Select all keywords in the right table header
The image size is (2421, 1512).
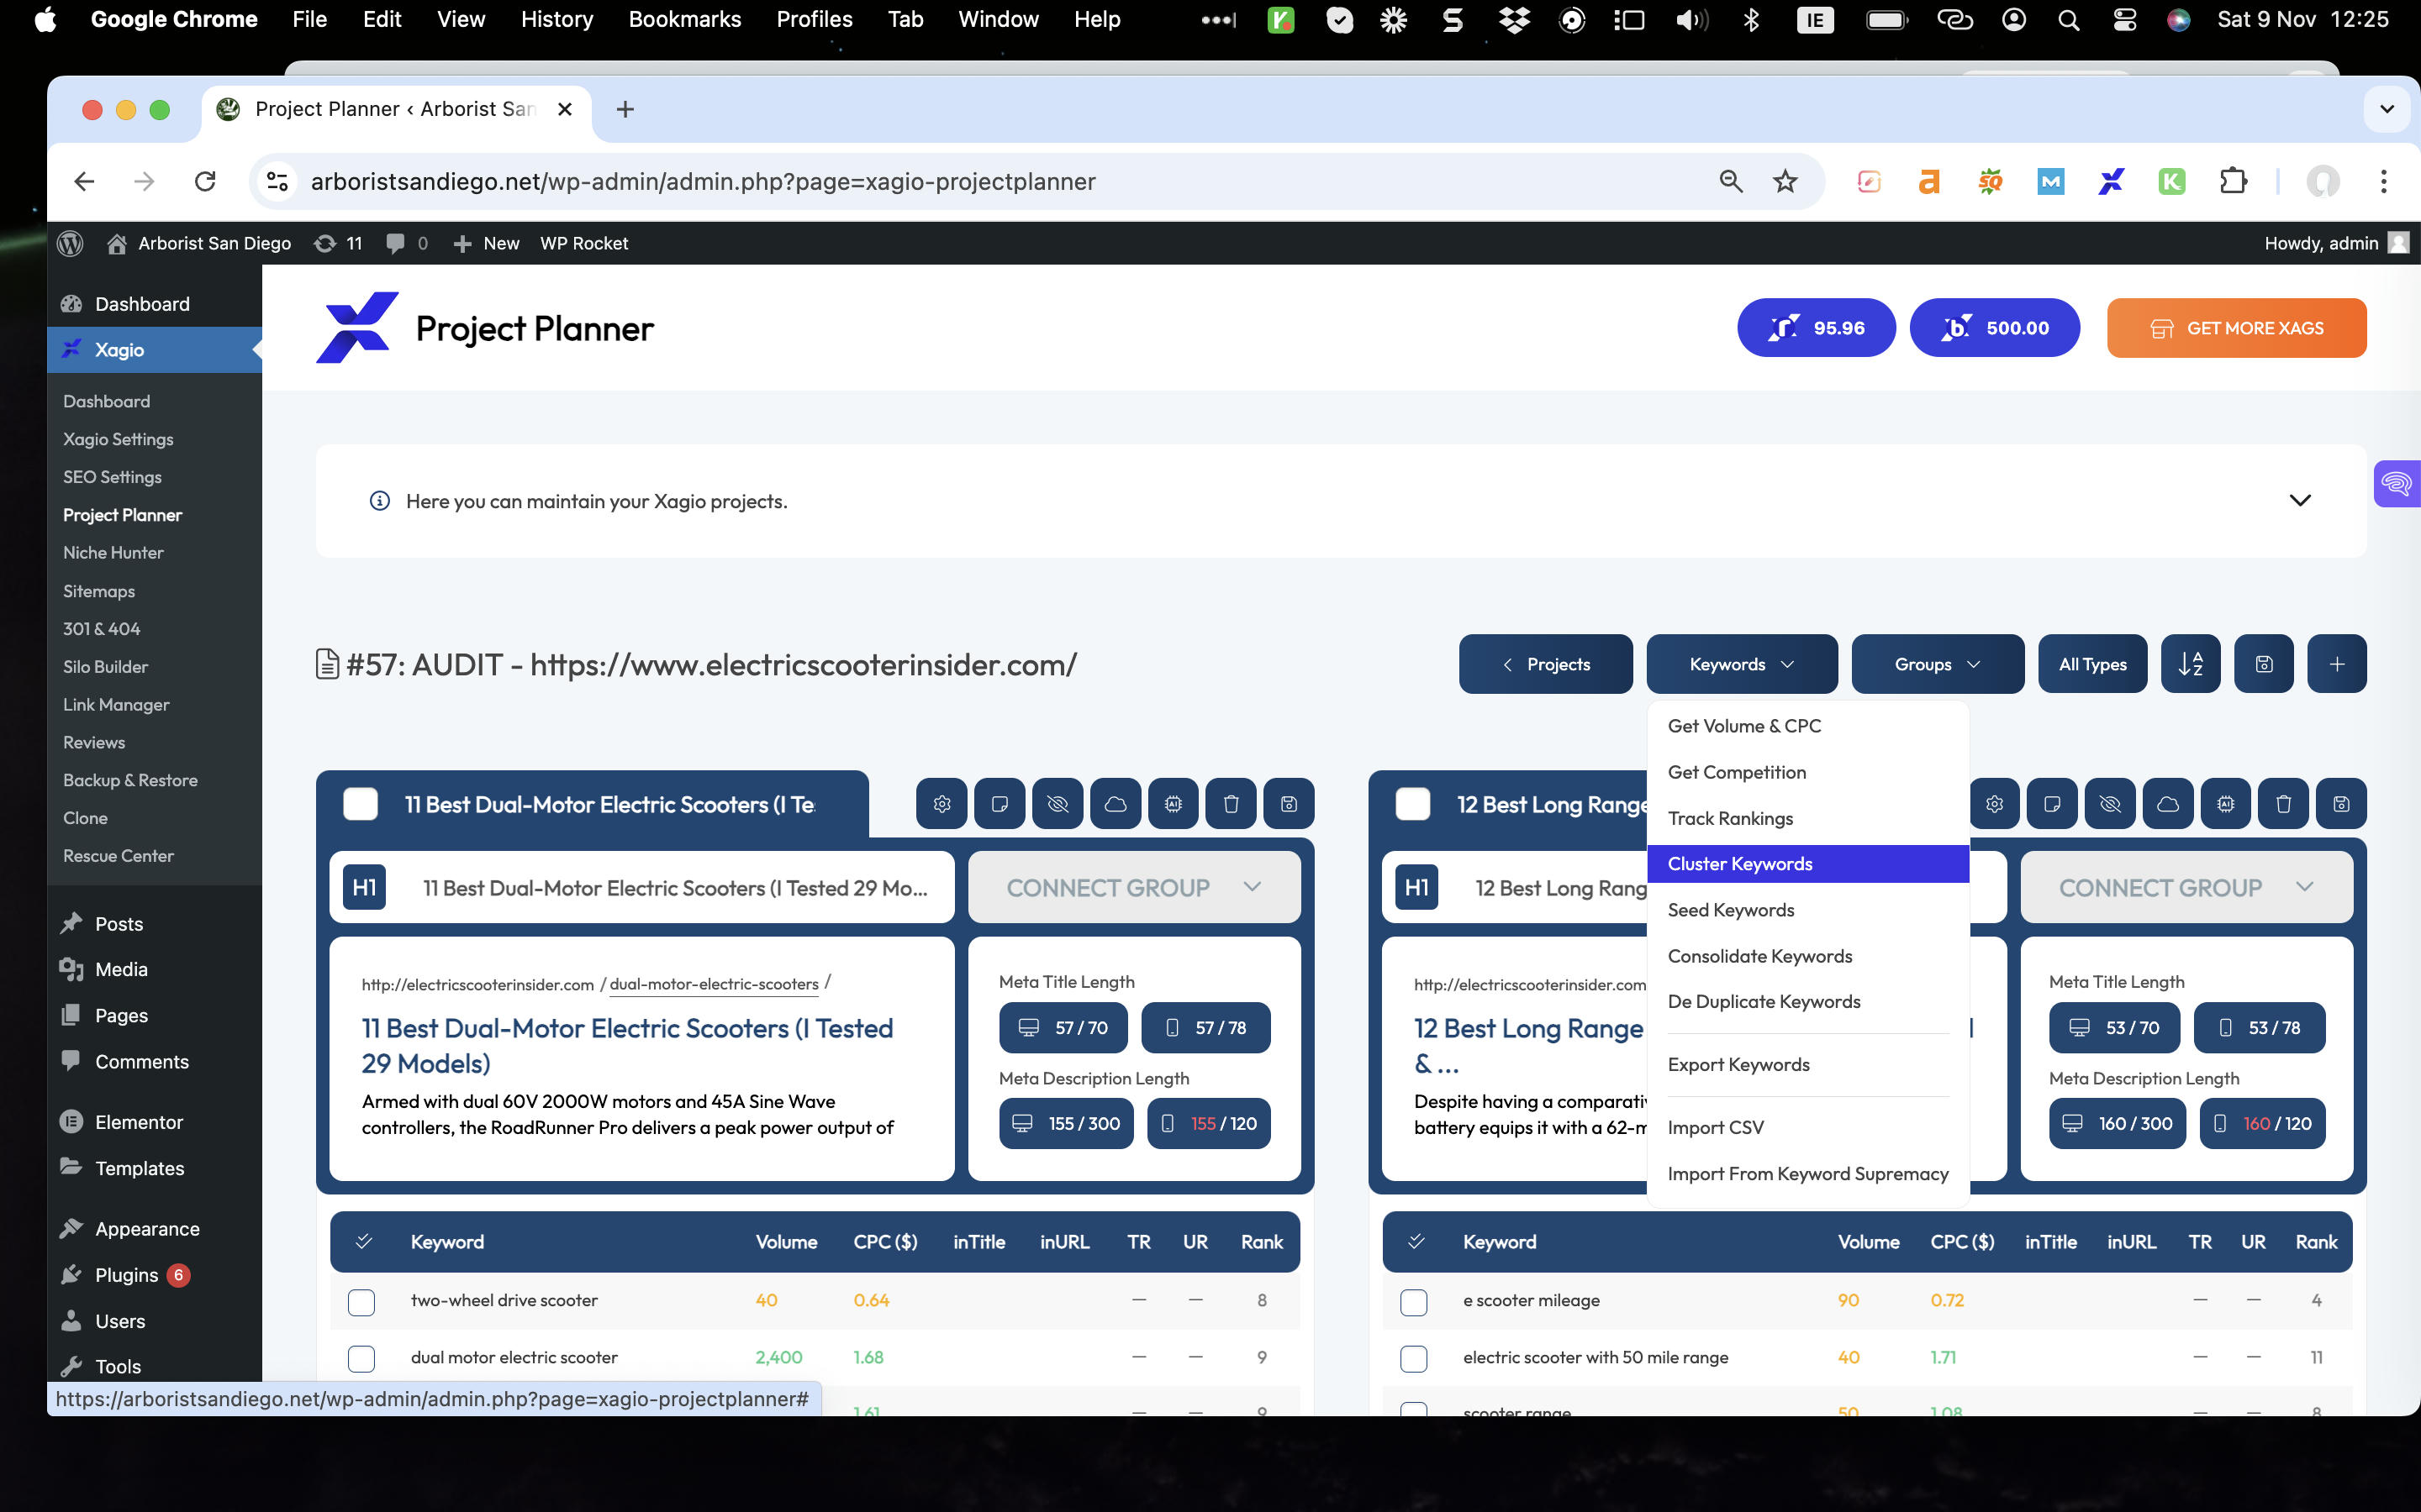click(x=1416, y=1242)
